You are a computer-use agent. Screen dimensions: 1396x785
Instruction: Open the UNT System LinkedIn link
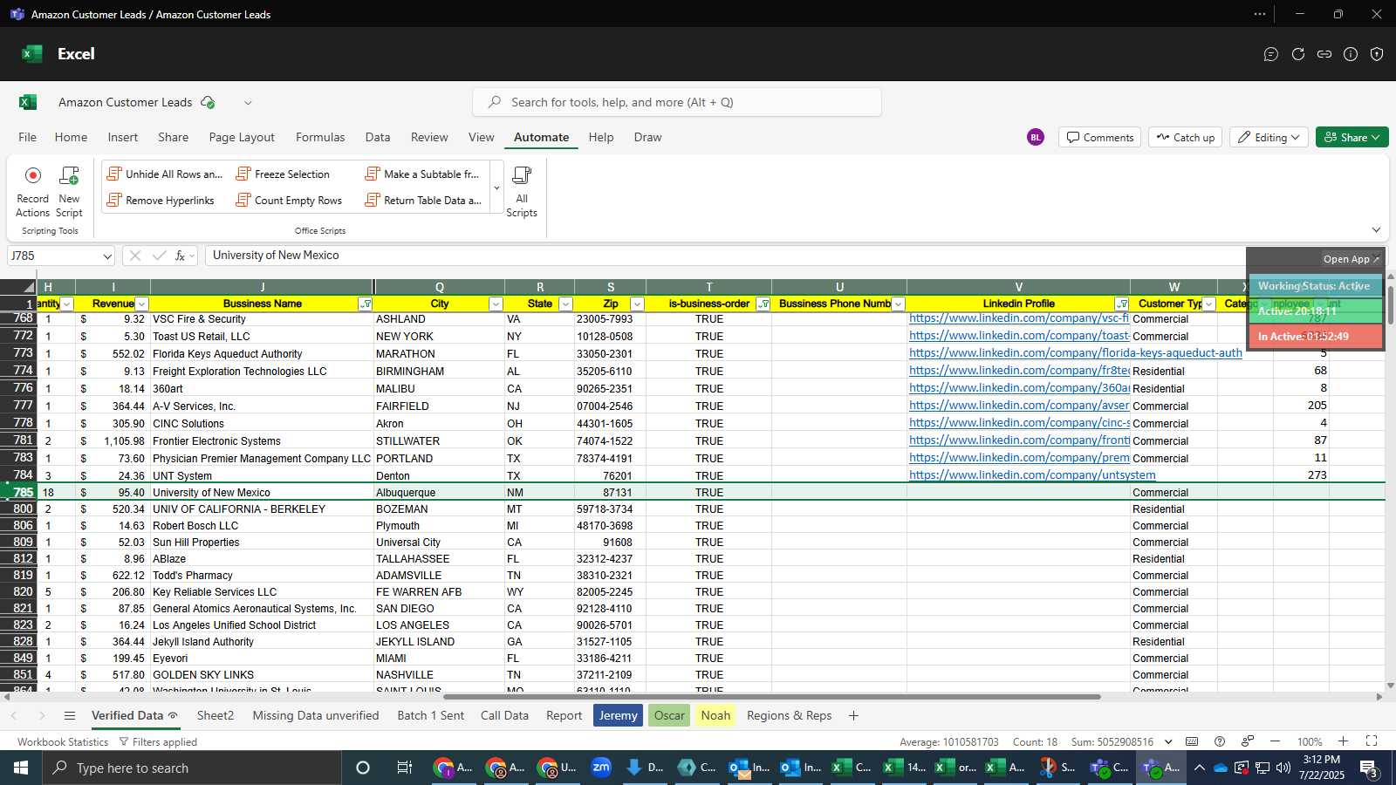coord(1032,475)
